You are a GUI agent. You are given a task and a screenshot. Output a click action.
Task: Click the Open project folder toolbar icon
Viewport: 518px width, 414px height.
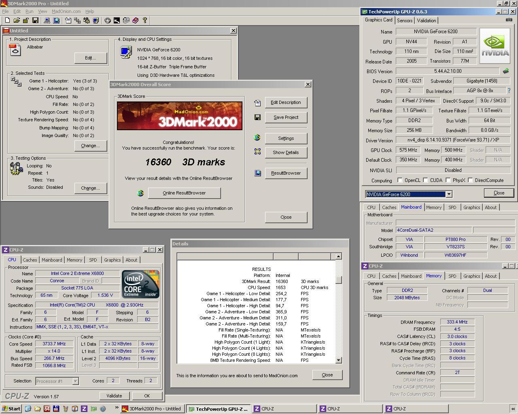17,20
